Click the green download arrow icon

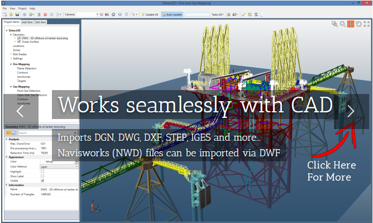235,14
